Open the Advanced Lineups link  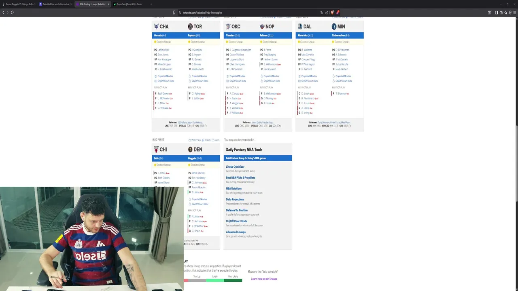[x=236, y=232]
